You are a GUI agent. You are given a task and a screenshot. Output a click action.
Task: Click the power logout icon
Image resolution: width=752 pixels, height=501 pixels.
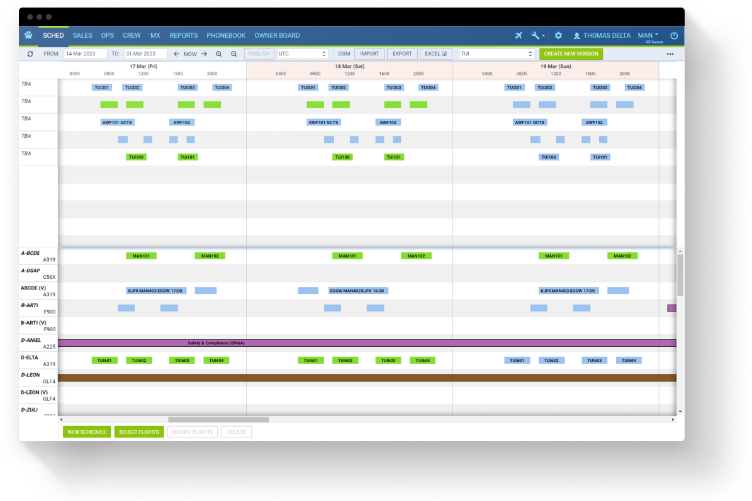[673, 35]
